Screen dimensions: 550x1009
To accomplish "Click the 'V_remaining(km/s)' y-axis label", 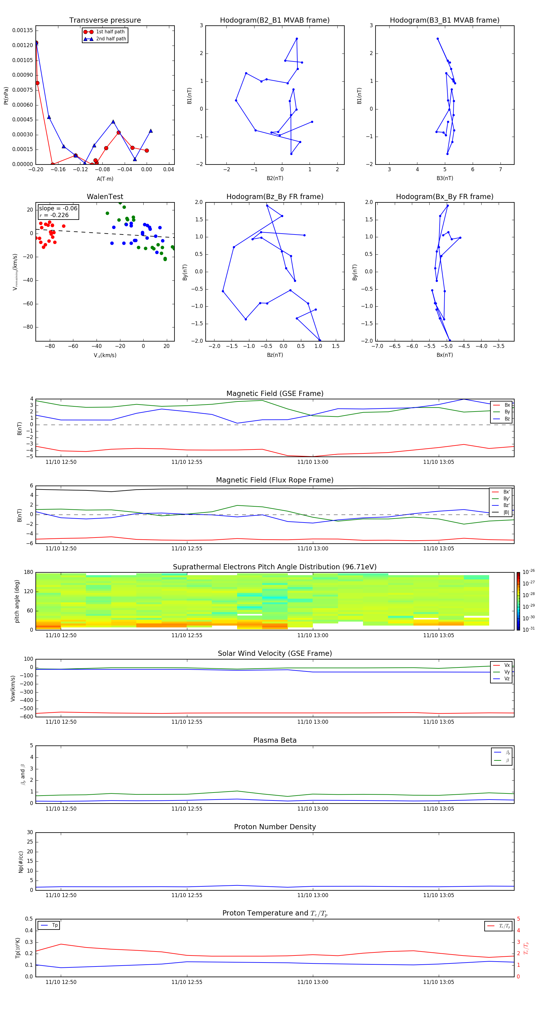I will click(15, 272).
